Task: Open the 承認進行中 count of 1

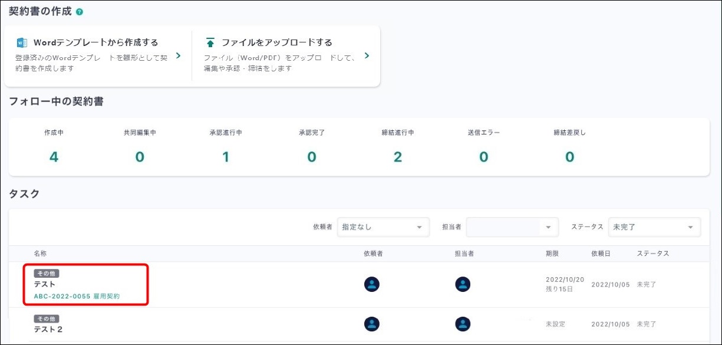Action: click(x=226, y=157)
